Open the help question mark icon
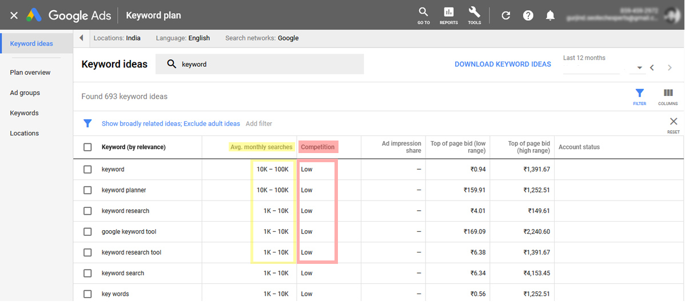Screen dimensions: 685x305 528,16
